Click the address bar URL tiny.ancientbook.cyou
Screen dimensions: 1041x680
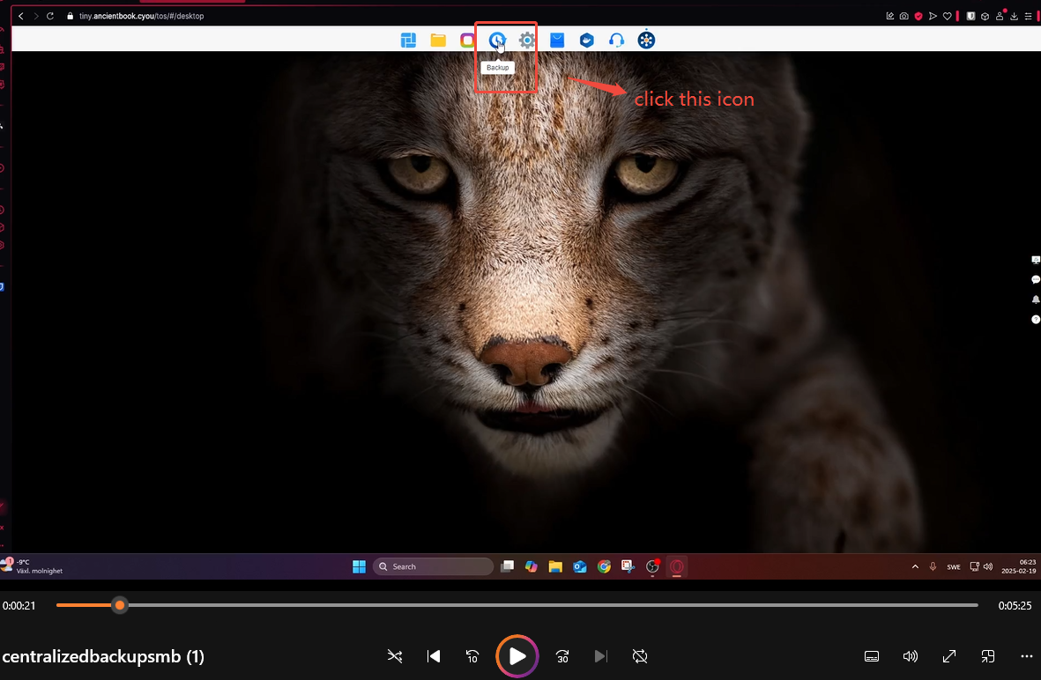(141, 16)
